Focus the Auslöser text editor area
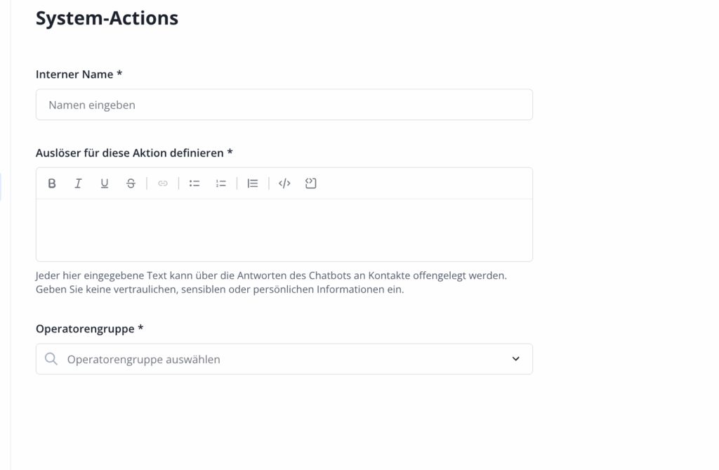 (284, 230)
